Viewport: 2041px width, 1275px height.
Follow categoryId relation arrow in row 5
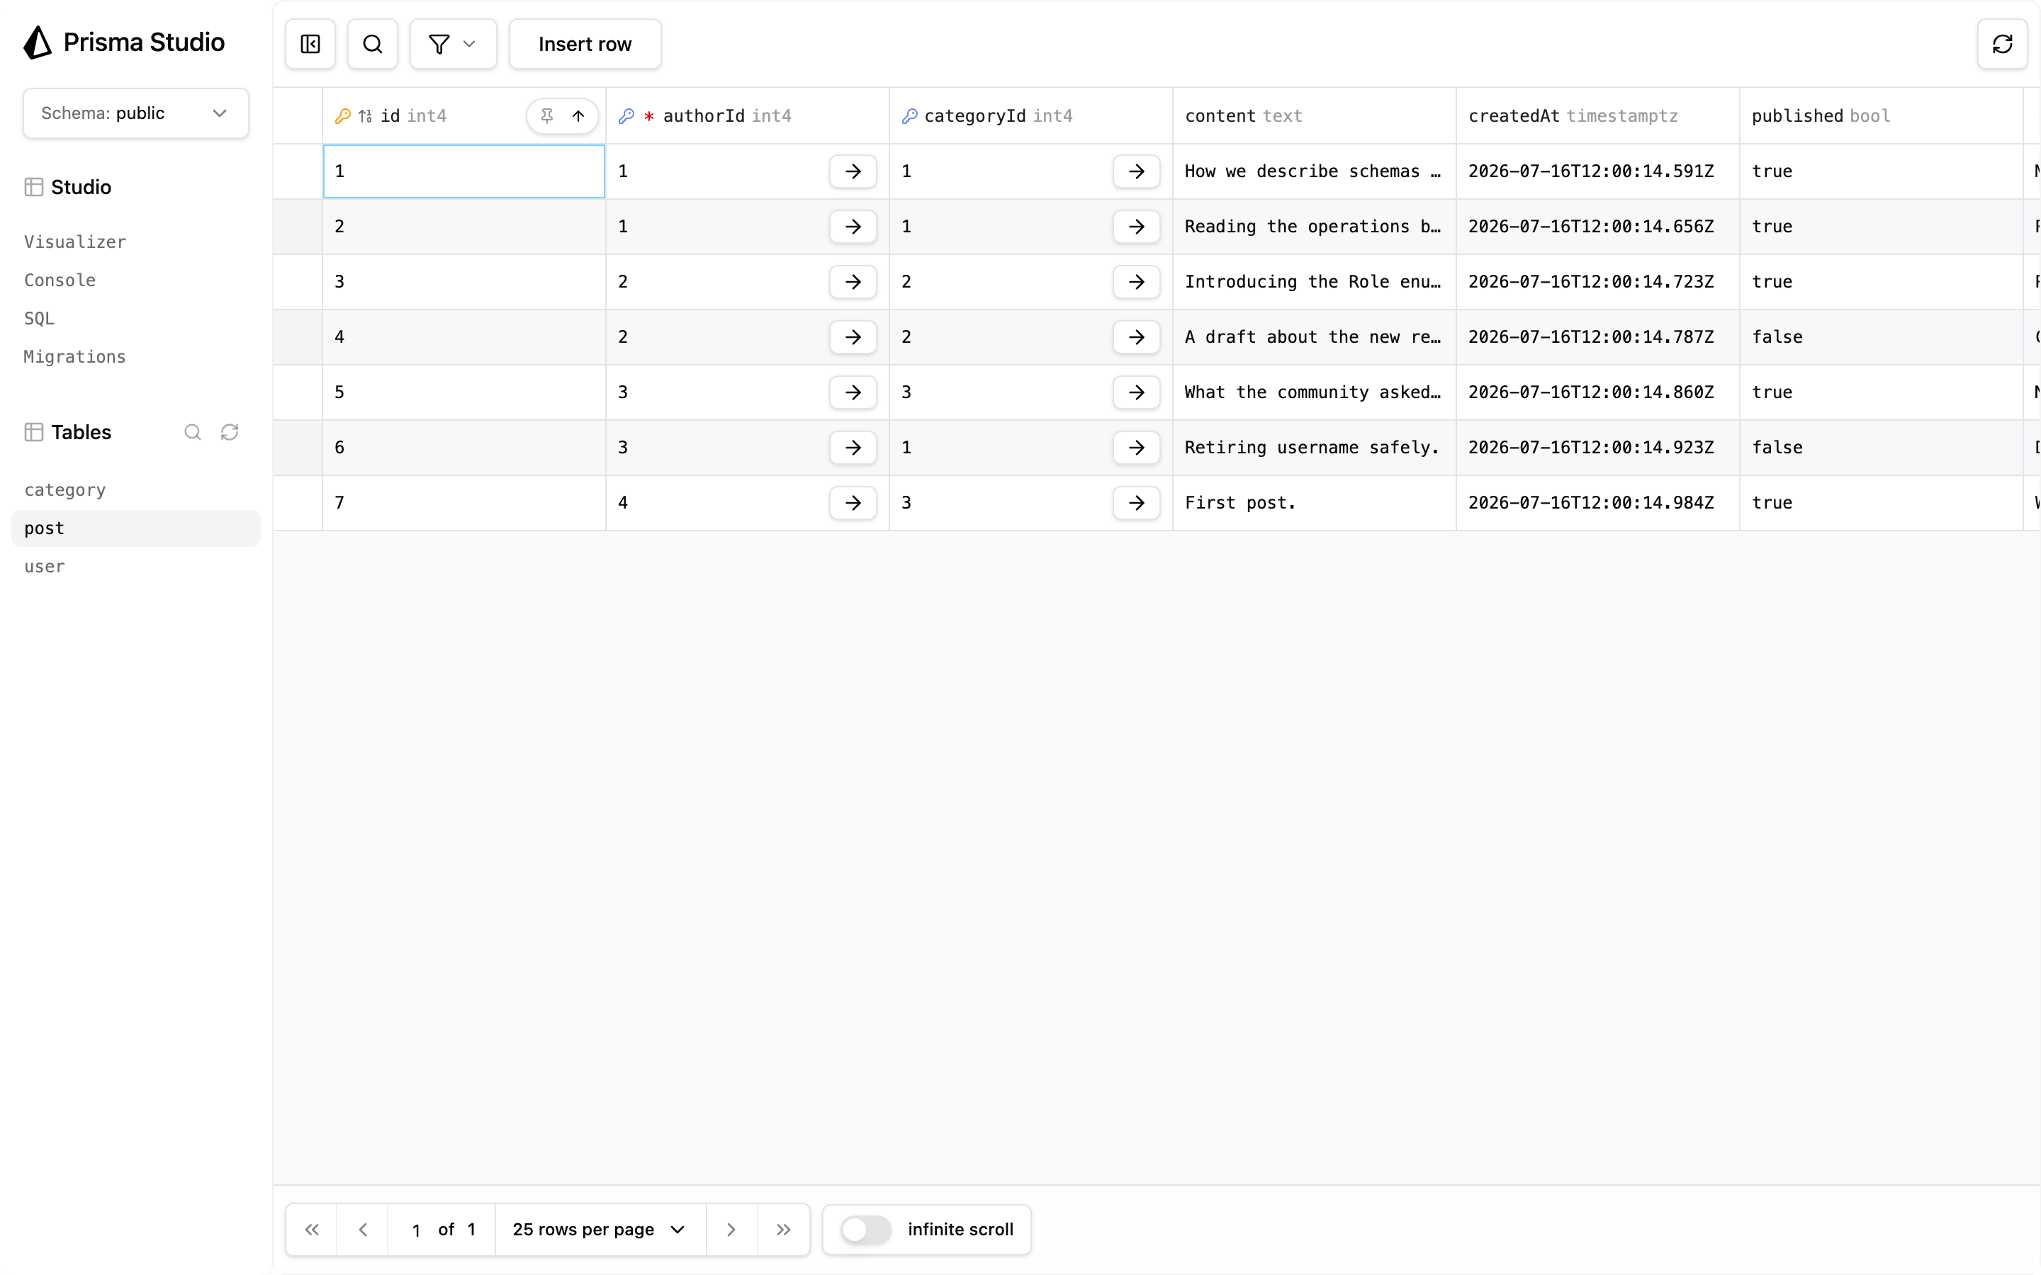(x=1136, y=392)
